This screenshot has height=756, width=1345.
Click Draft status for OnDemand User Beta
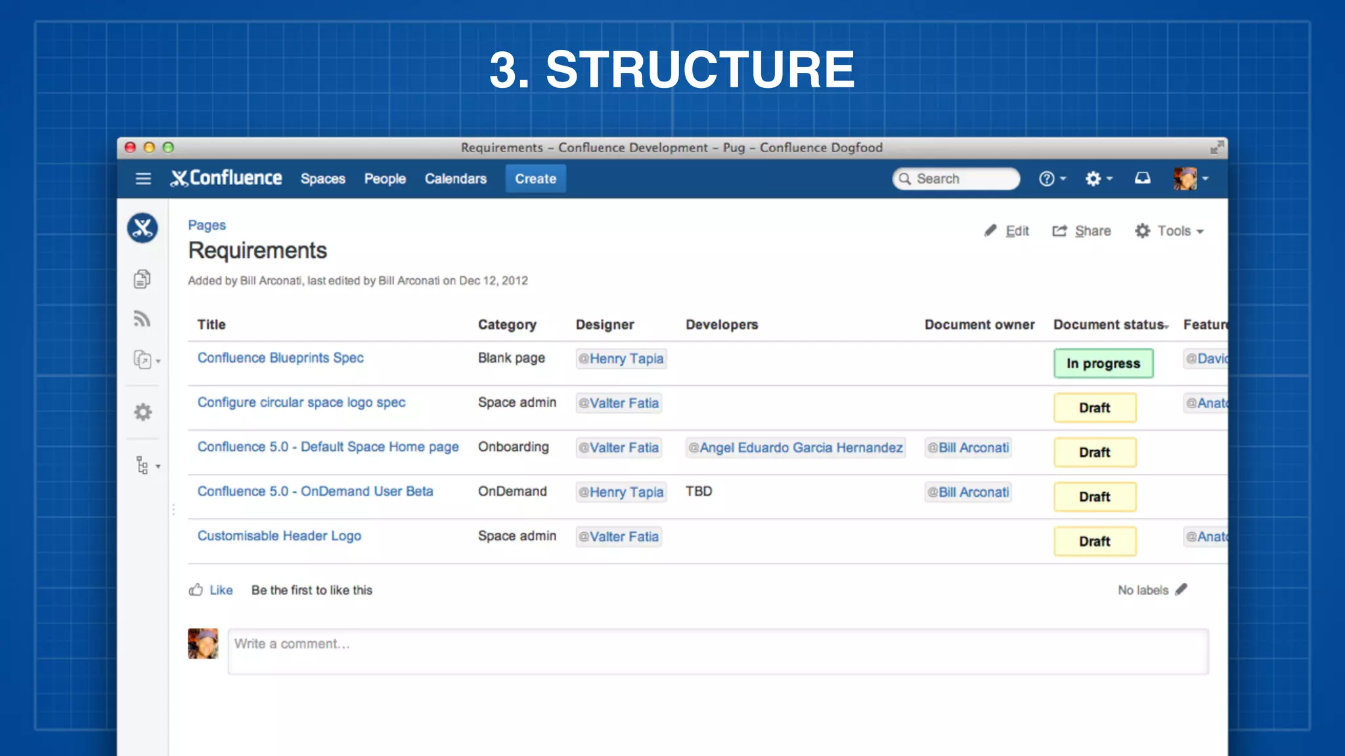(1095, 497)
